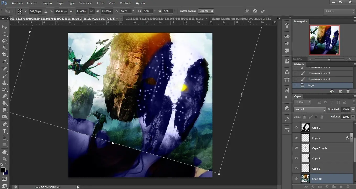Set history brush source at Pegar state
356x189 pixels.
295,85
